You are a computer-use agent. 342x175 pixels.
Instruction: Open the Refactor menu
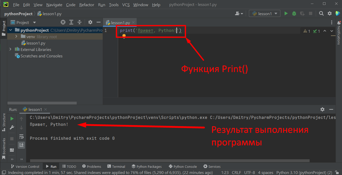(87, 5)
